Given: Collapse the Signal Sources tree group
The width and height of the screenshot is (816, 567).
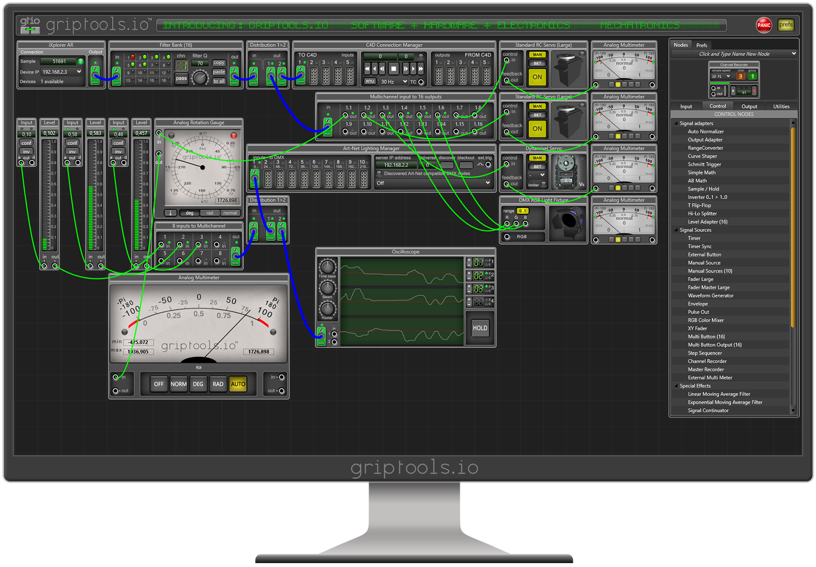Looking at the screenshot, I should [676, 230].
